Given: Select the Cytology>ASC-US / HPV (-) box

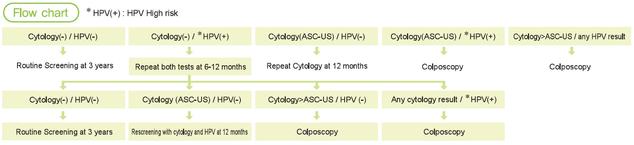Looking at the screenshot, I should (x=317, y=100).
